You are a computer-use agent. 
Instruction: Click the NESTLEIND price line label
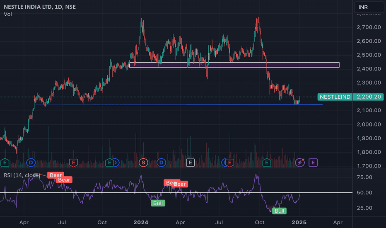tap(335, 97)
